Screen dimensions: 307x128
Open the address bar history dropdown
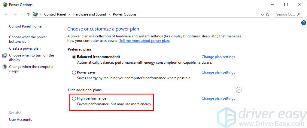(263, 14)
